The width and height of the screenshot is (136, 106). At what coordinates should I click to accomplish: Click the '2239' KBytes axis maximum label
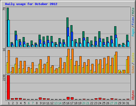click(4, 78)
